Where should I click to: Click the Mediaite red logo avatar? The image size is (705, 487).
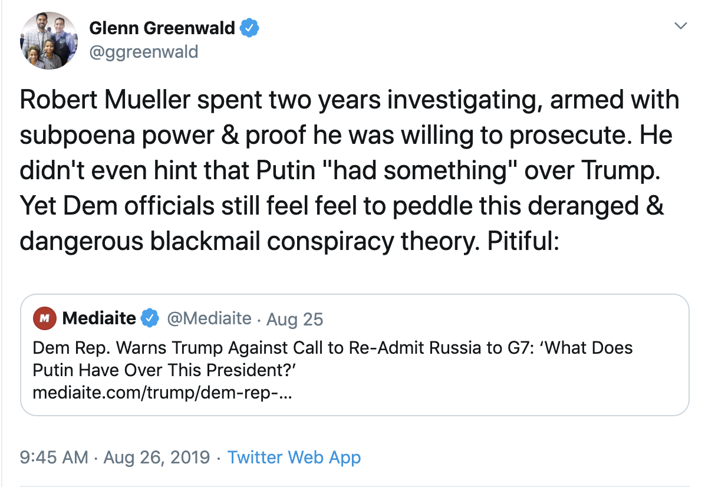[45, 318]
